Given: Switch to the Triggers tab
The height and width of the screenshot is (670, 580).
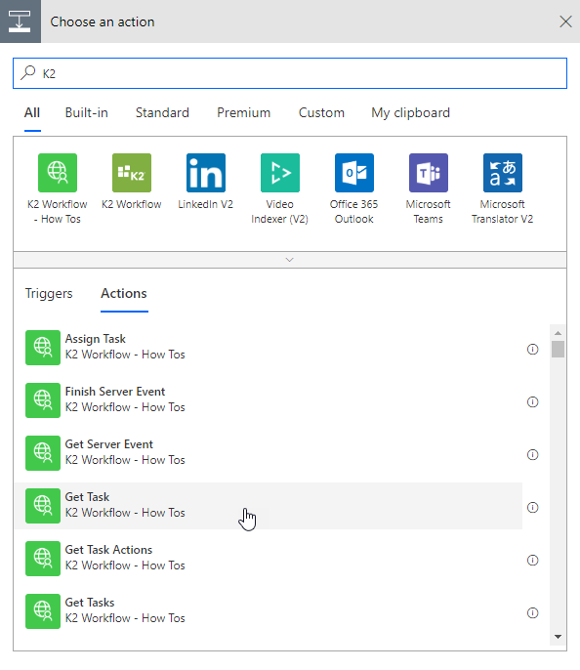Looking at the screenshot, I should [49, 294].
